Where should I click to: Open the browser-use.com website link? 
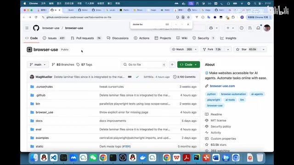[222, 86]
